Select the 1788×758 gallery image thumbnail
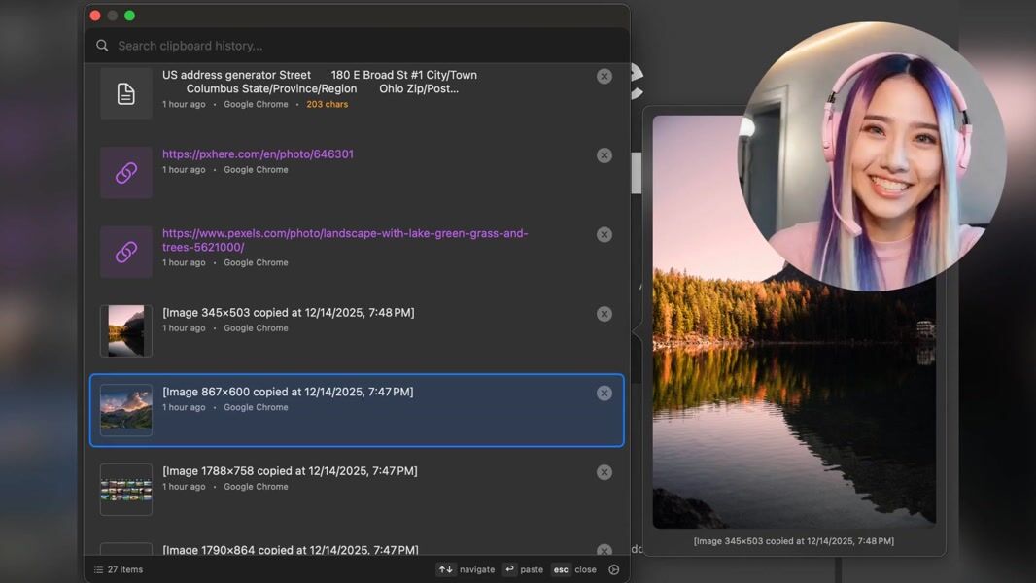The image size is (1036, 583). tap(126, 490)
